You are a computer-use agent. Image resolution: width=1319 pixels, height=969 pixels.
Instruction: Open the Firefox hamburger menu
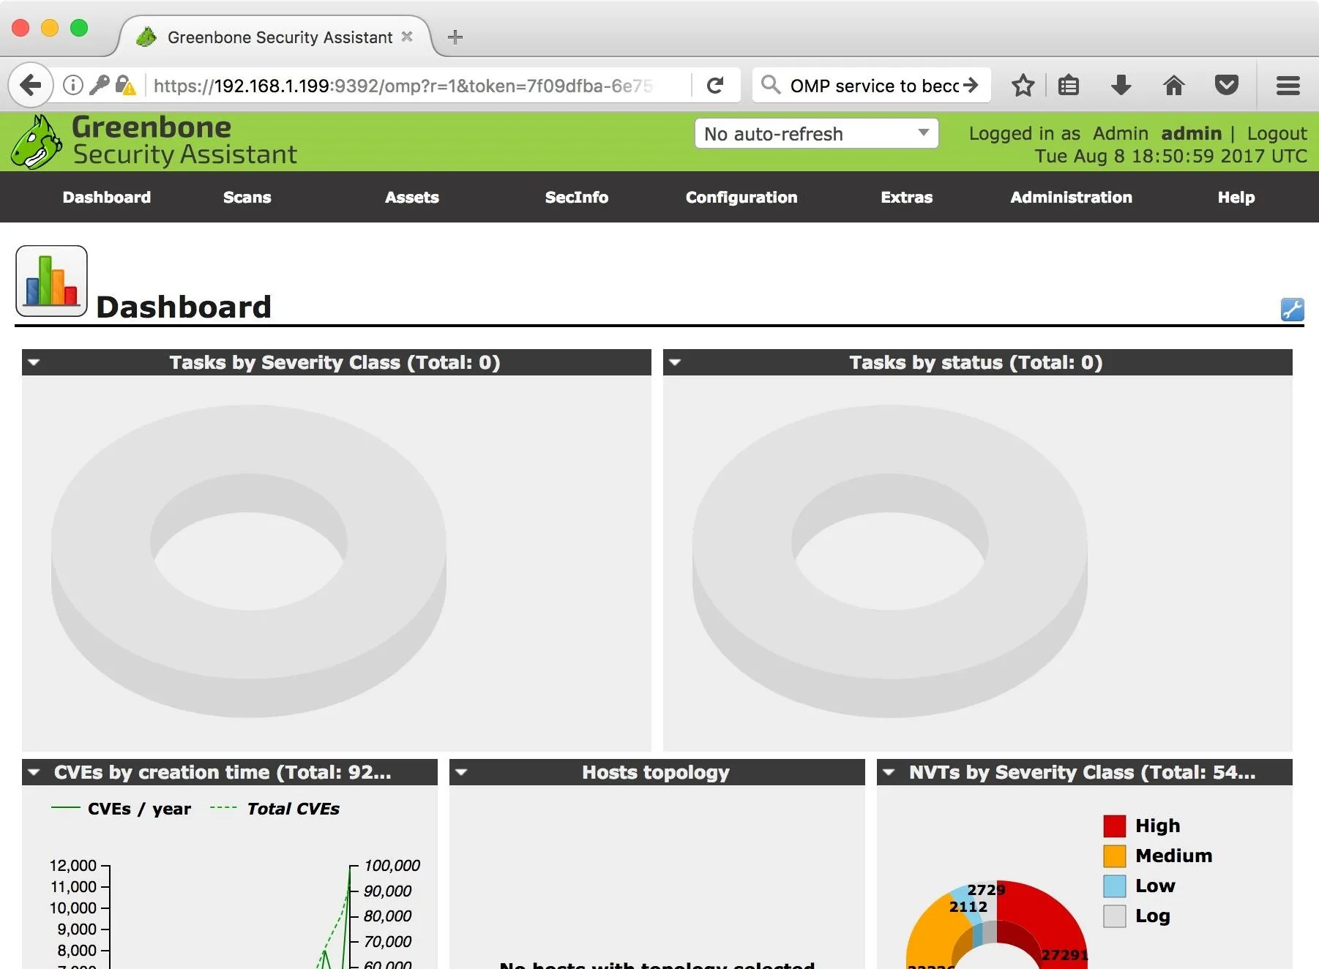tap(1288, 86)
